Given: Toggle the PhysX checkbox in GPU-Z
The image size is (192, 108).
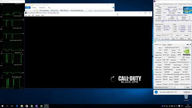Looking at the screenshot, I should [x=175, y=84].
